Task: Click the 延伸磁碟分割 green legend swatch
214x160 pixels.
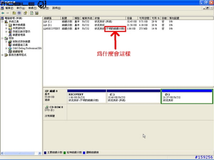Action: tap(65, 153)
